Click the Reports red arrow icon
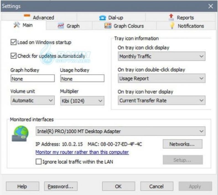218x195 pixels. (171, 17)
